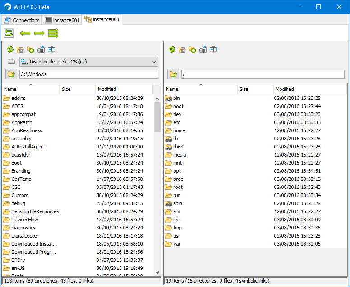Click local pane scrollbar up arrow
This screenshot has height=287, width=350.
[157, 99]
